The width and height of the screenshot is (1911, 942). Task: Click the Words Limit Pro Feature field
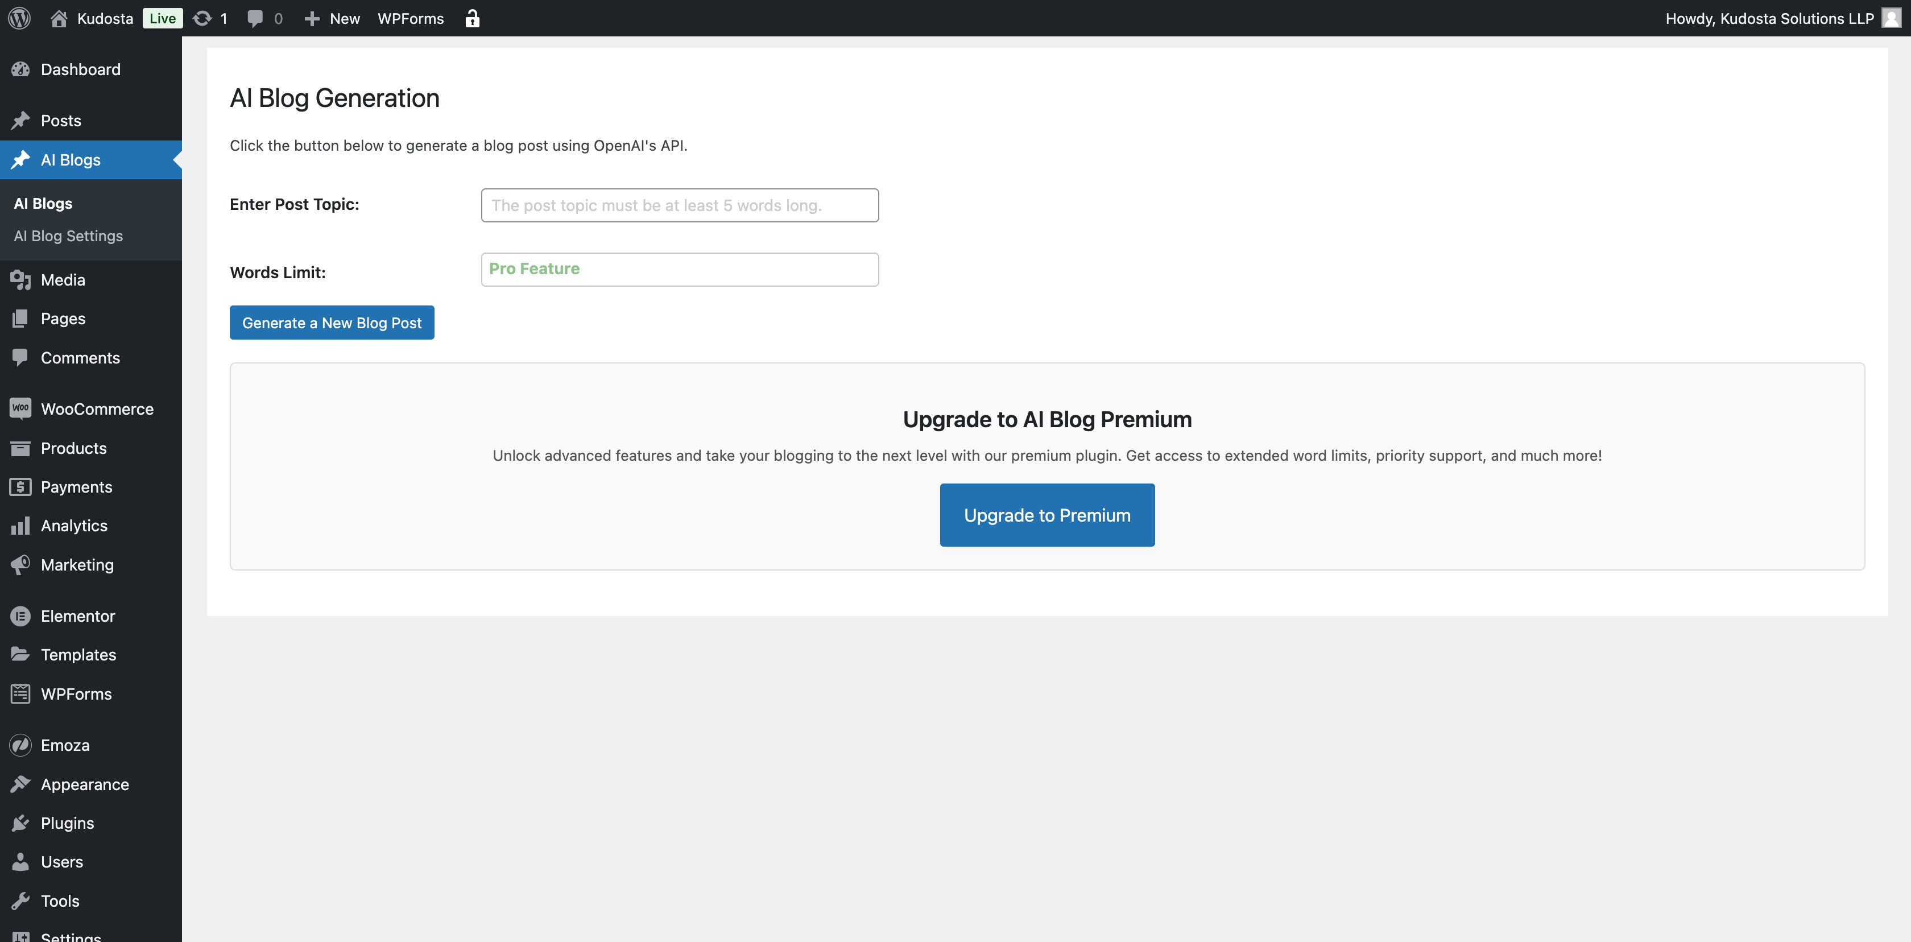point(680,269)
